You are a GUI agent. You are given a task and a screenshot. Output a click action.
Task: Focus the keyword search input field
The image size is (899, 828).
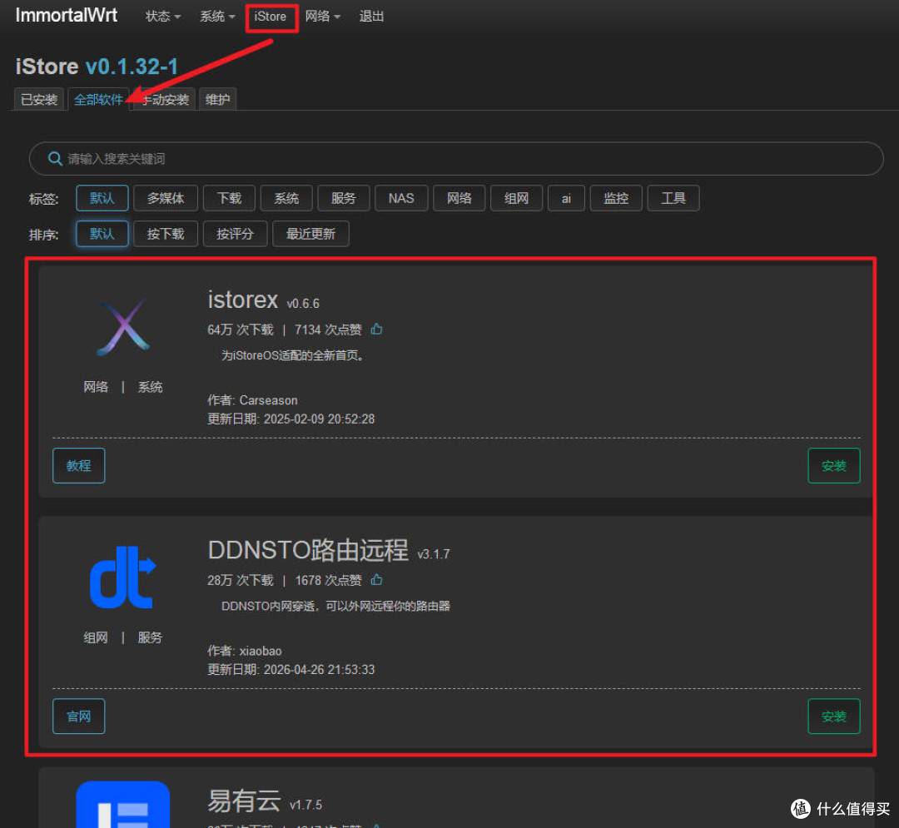(456, 159)
